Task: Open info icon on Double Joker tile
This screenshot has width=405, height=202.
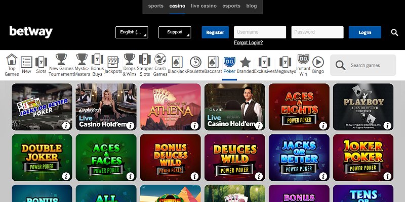Action: pos(66,176)
